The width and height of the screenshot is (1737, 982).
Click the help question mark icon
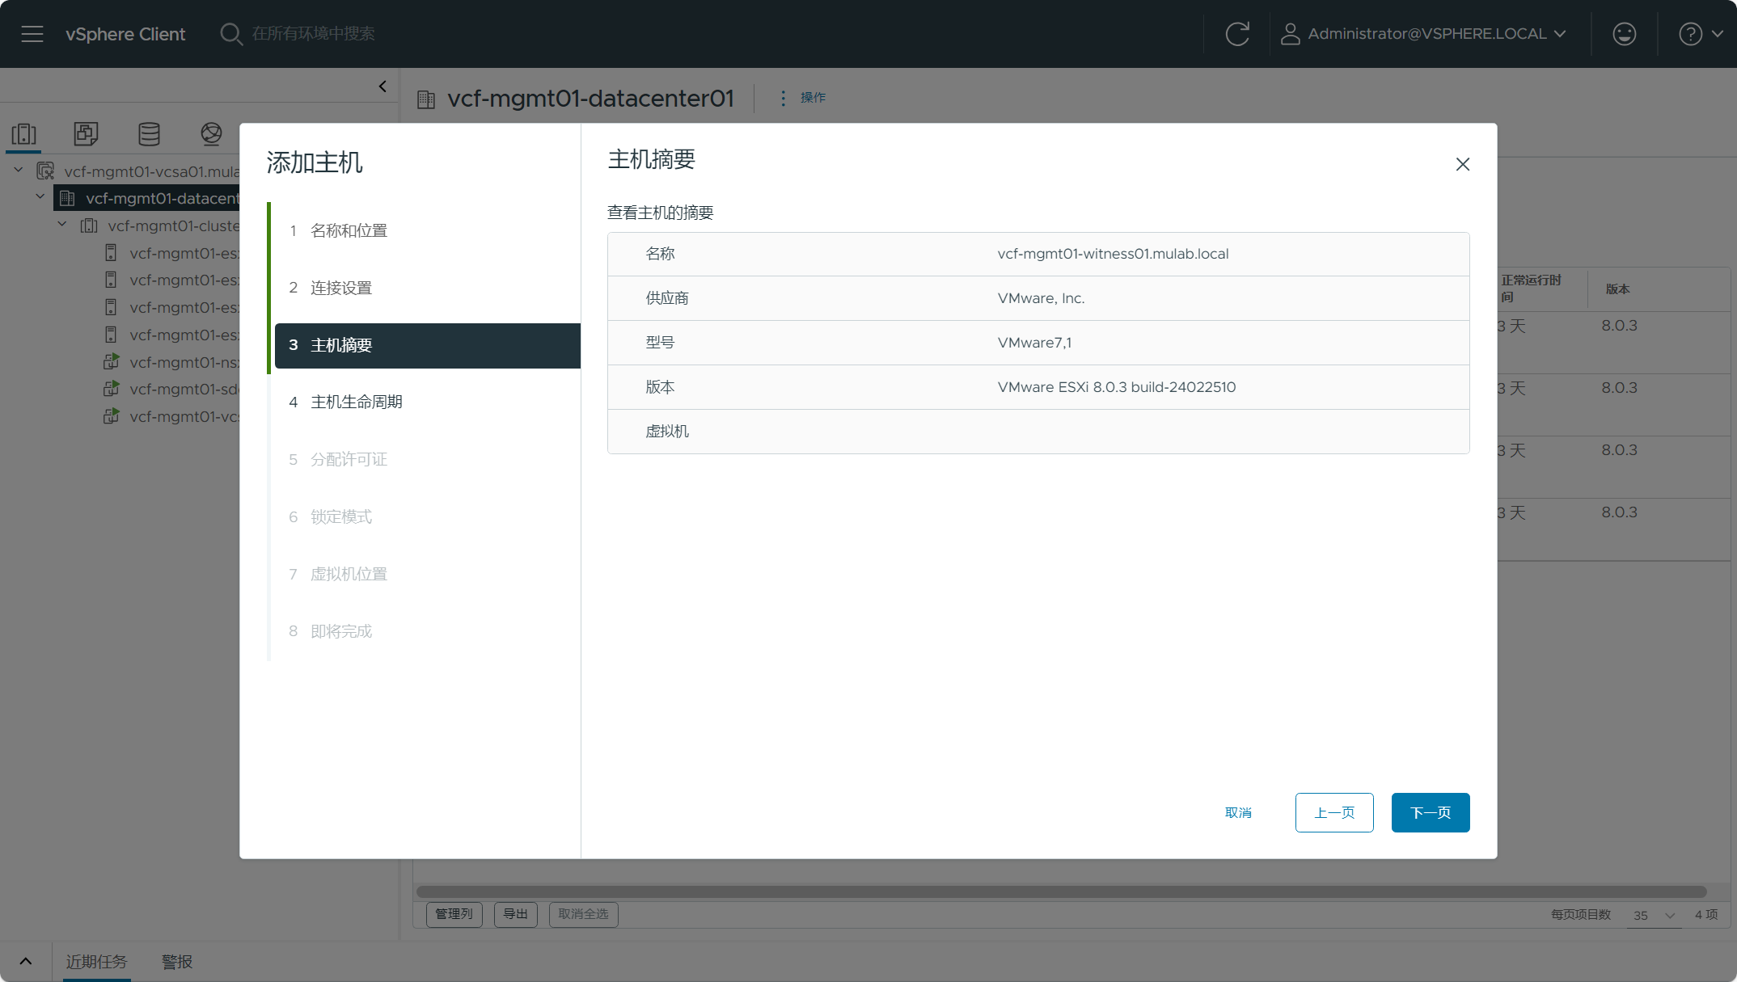(x=1690, y=34)
